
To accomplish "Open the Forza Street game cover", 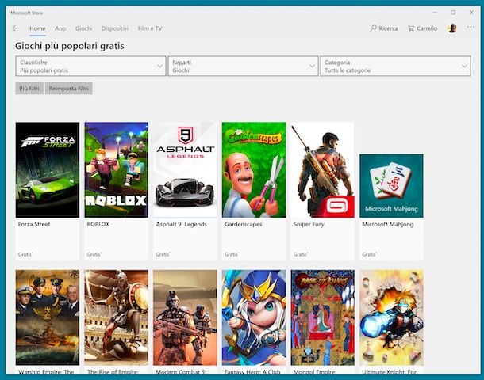I will (x=48, y=169).
